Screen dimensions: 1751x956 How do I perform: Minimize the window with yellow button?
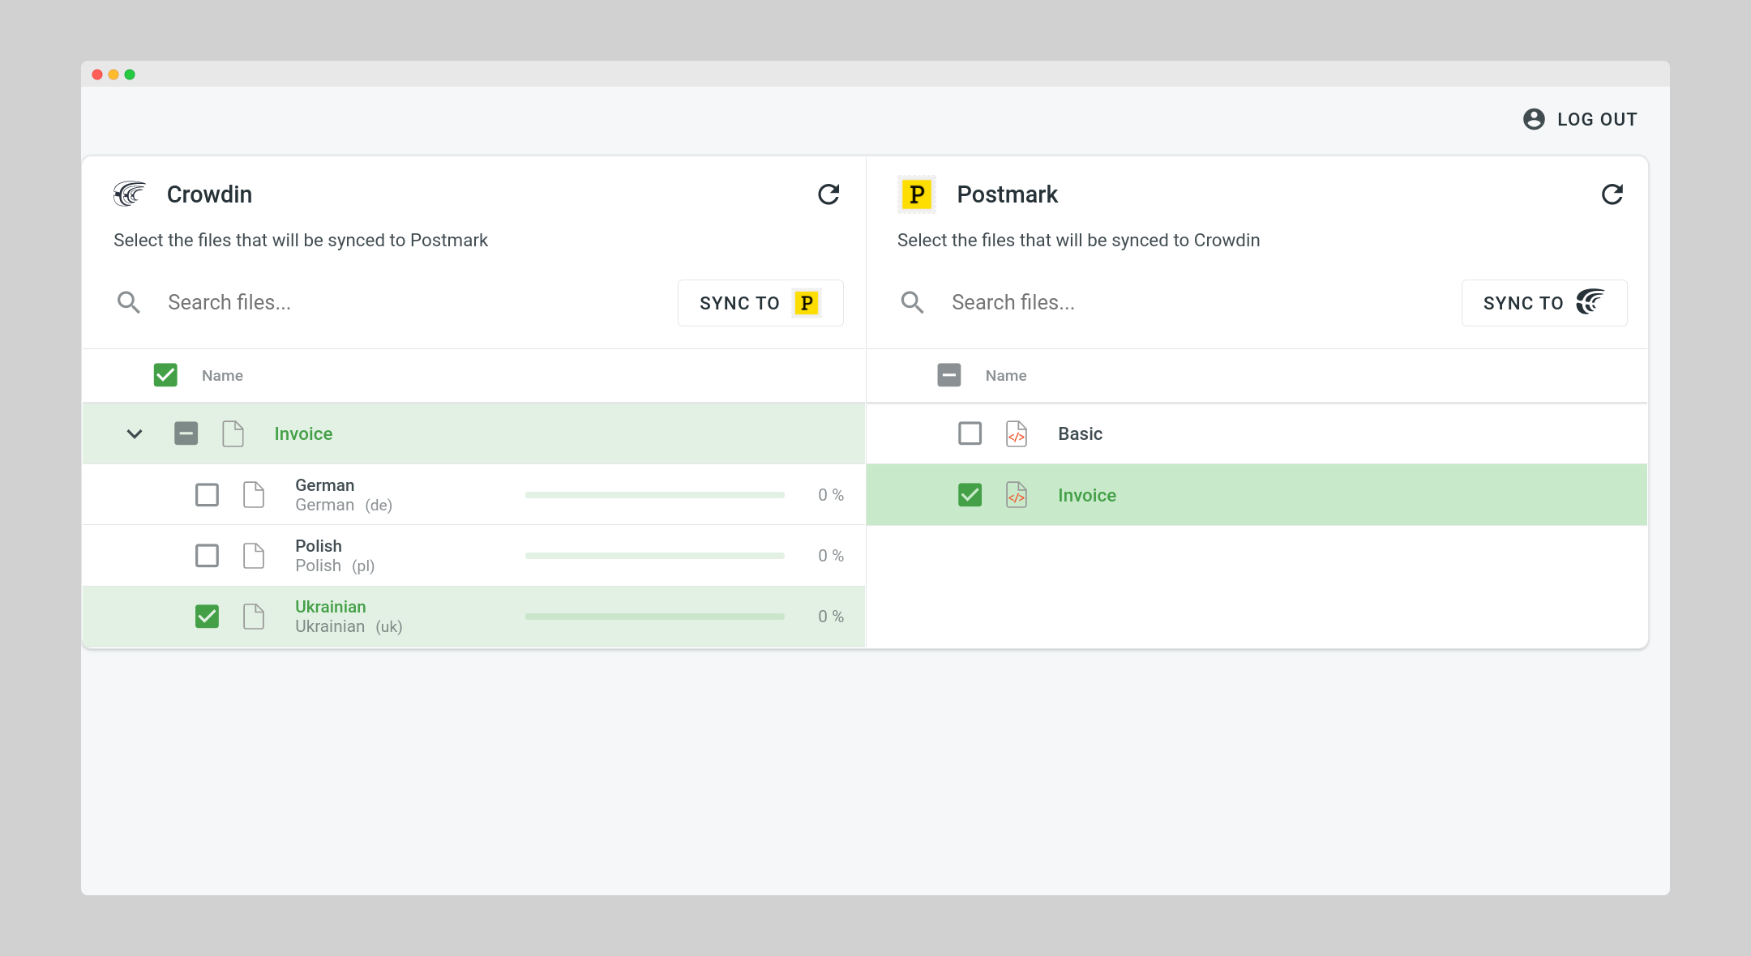113,75
